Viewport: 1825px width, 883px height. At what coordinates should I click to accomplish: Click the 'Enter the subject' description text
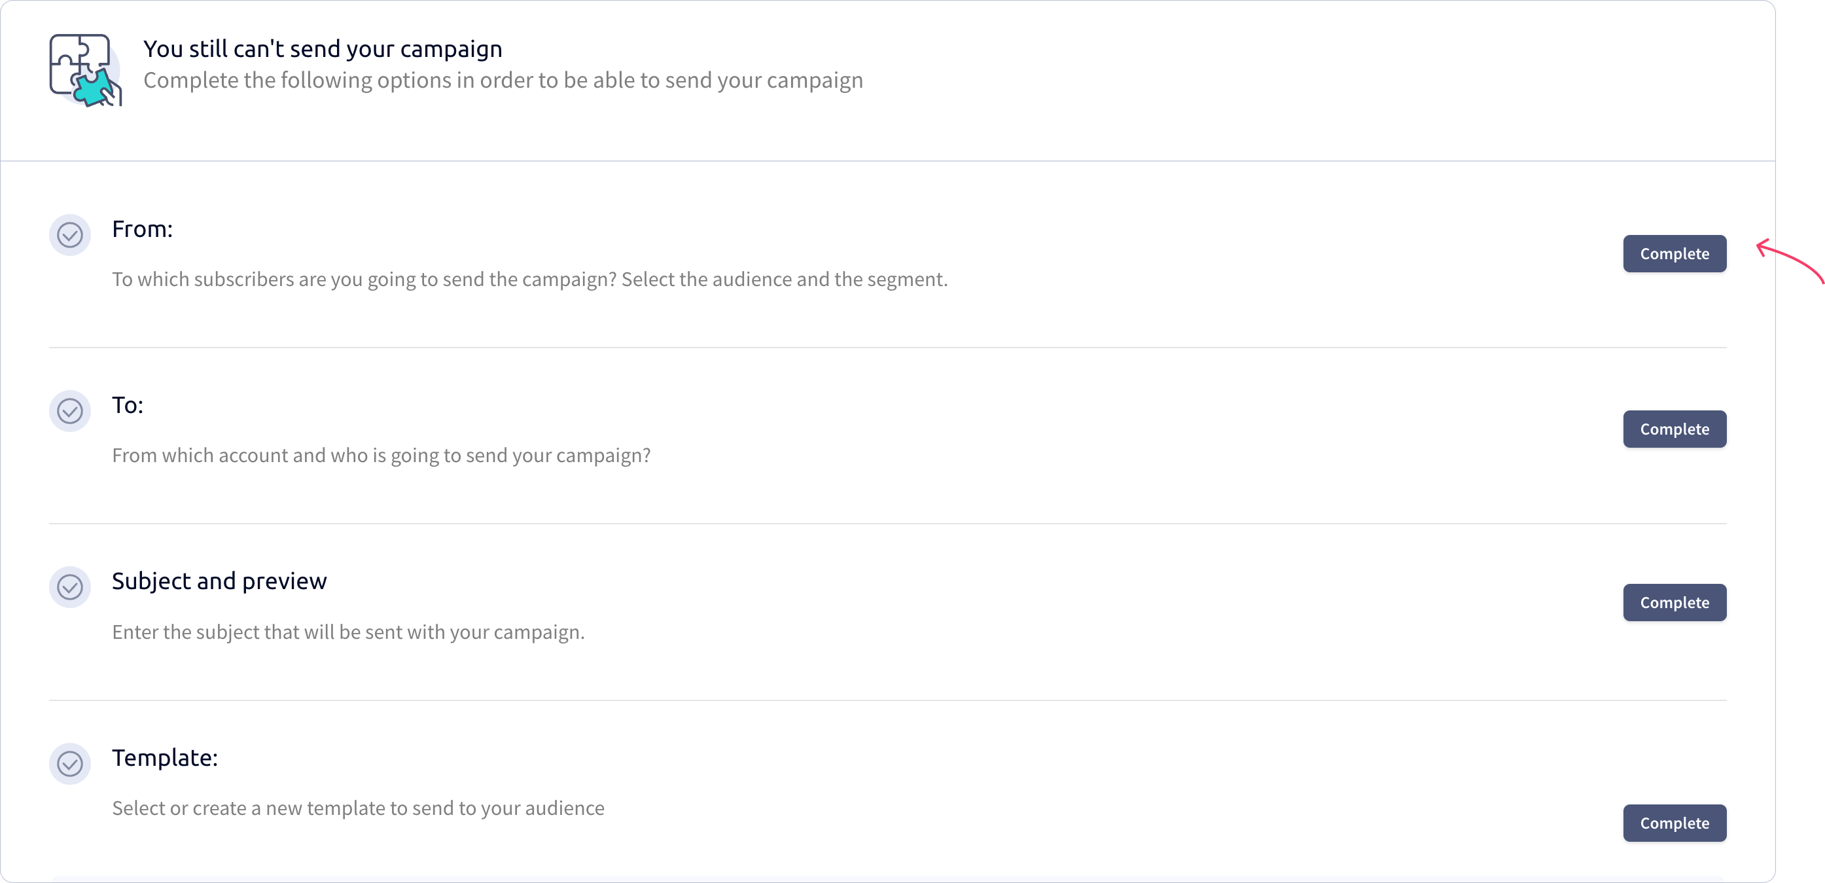(x=348, y=632)
